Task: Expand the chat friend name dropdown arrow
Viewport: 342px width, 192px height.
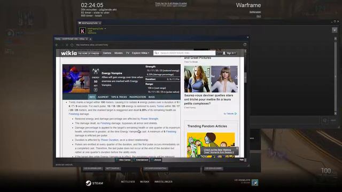Action: [x=105, y=28]
